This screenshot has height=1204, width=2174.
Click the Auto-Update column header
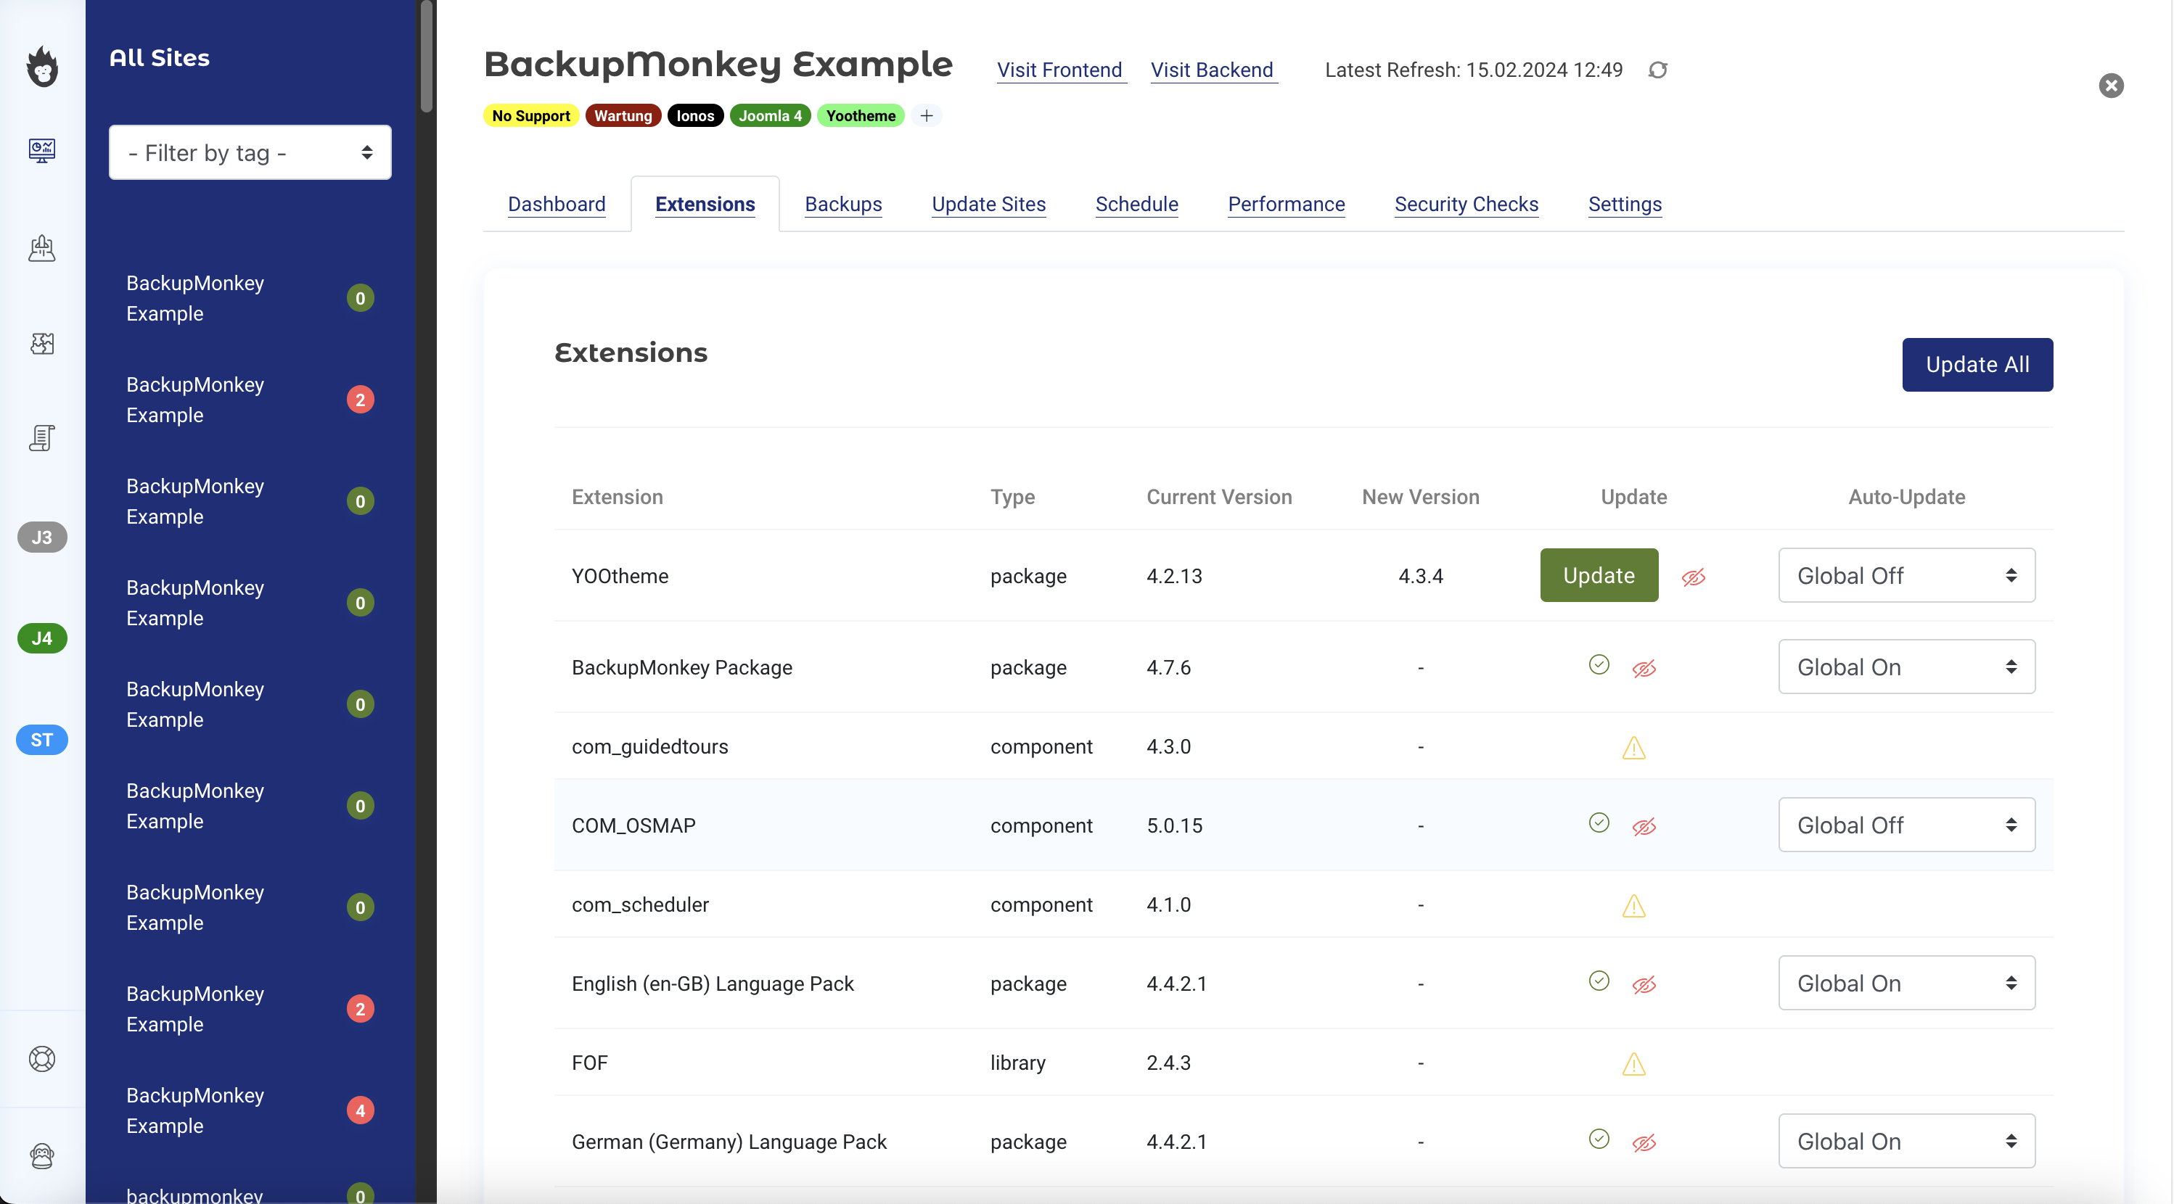tap(1906, 497)
